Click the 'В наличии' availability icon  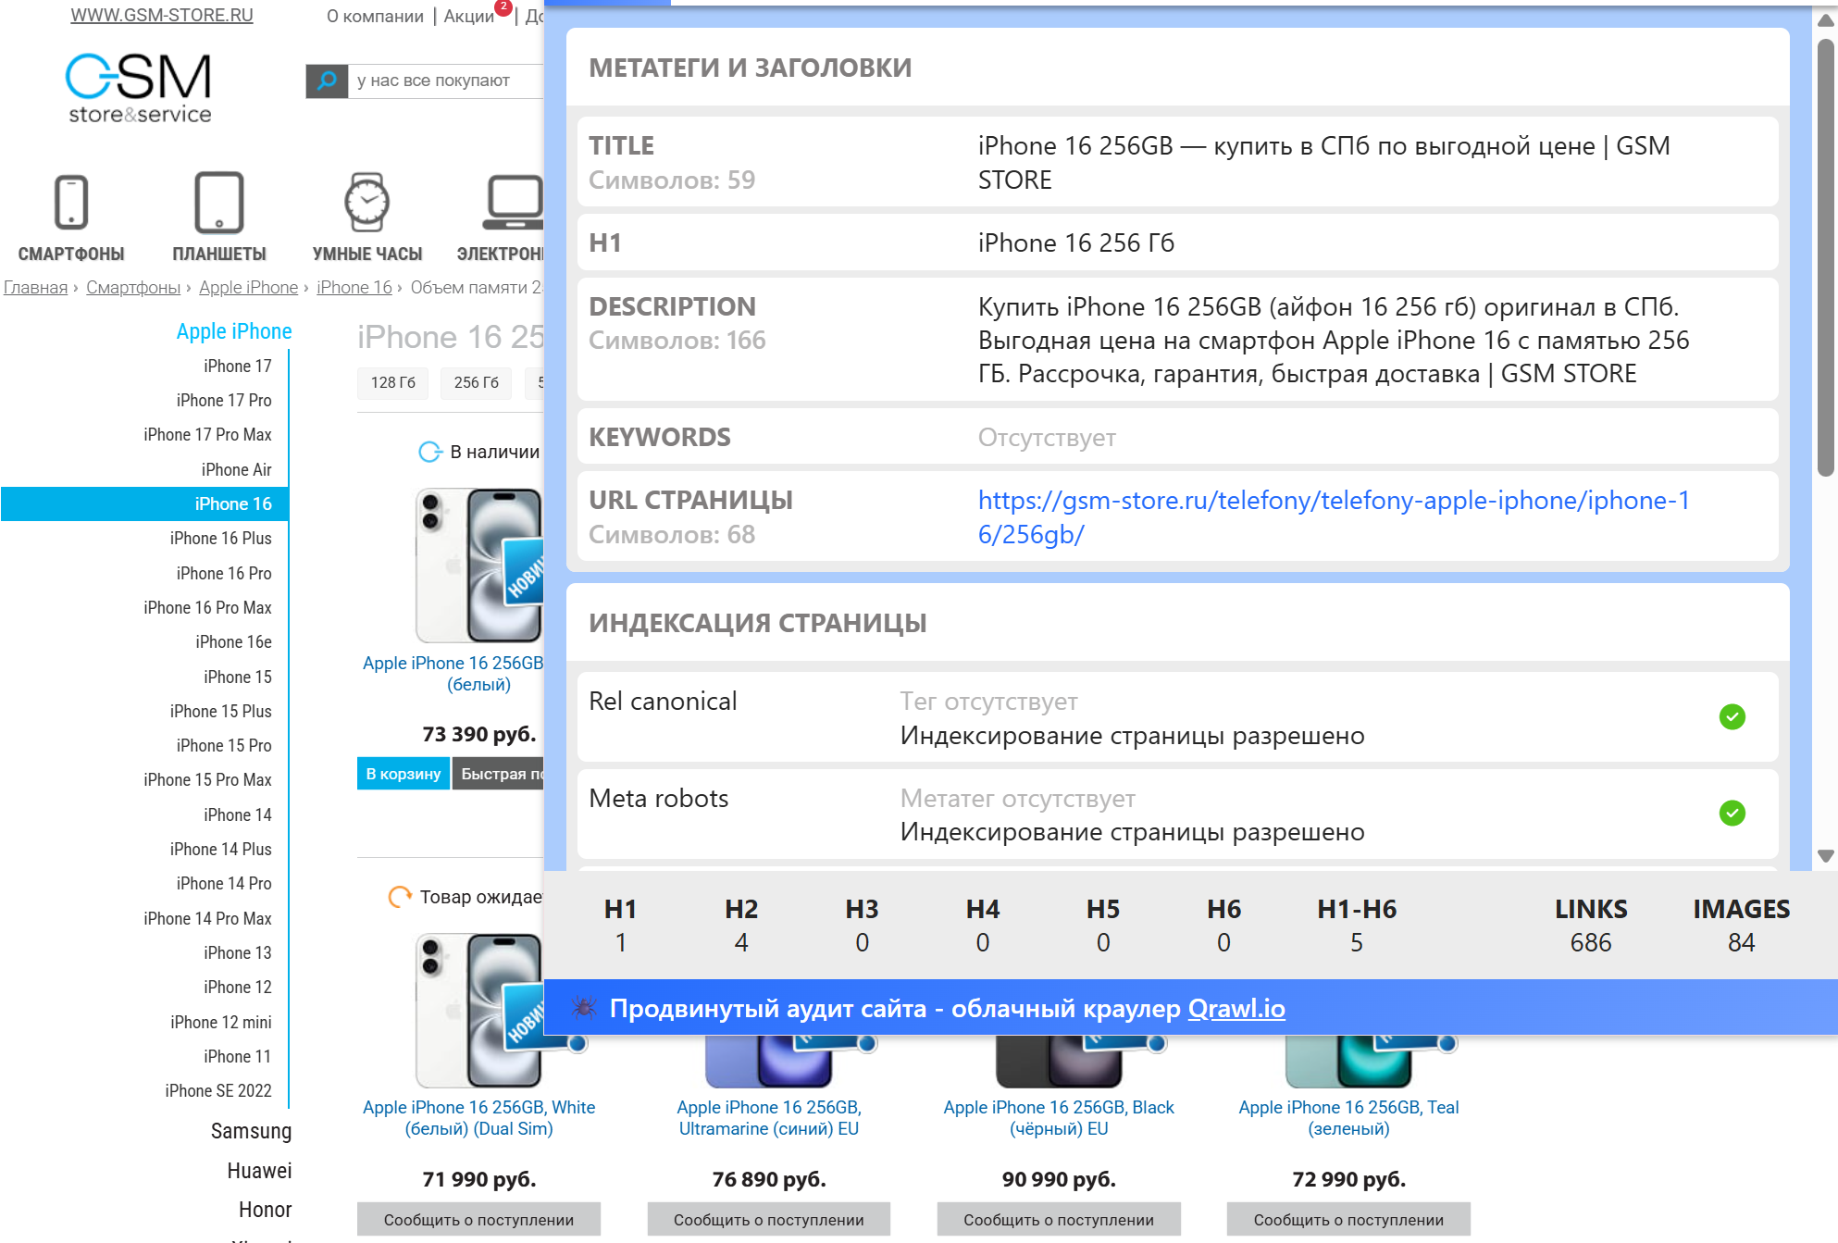(x=430, y=452)
